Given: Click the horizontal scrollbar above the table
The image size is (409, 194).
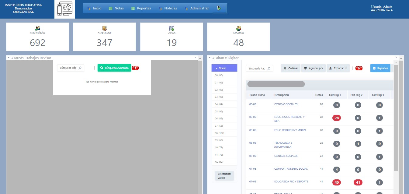Looking at the screenshot, I should coord(276,84).
